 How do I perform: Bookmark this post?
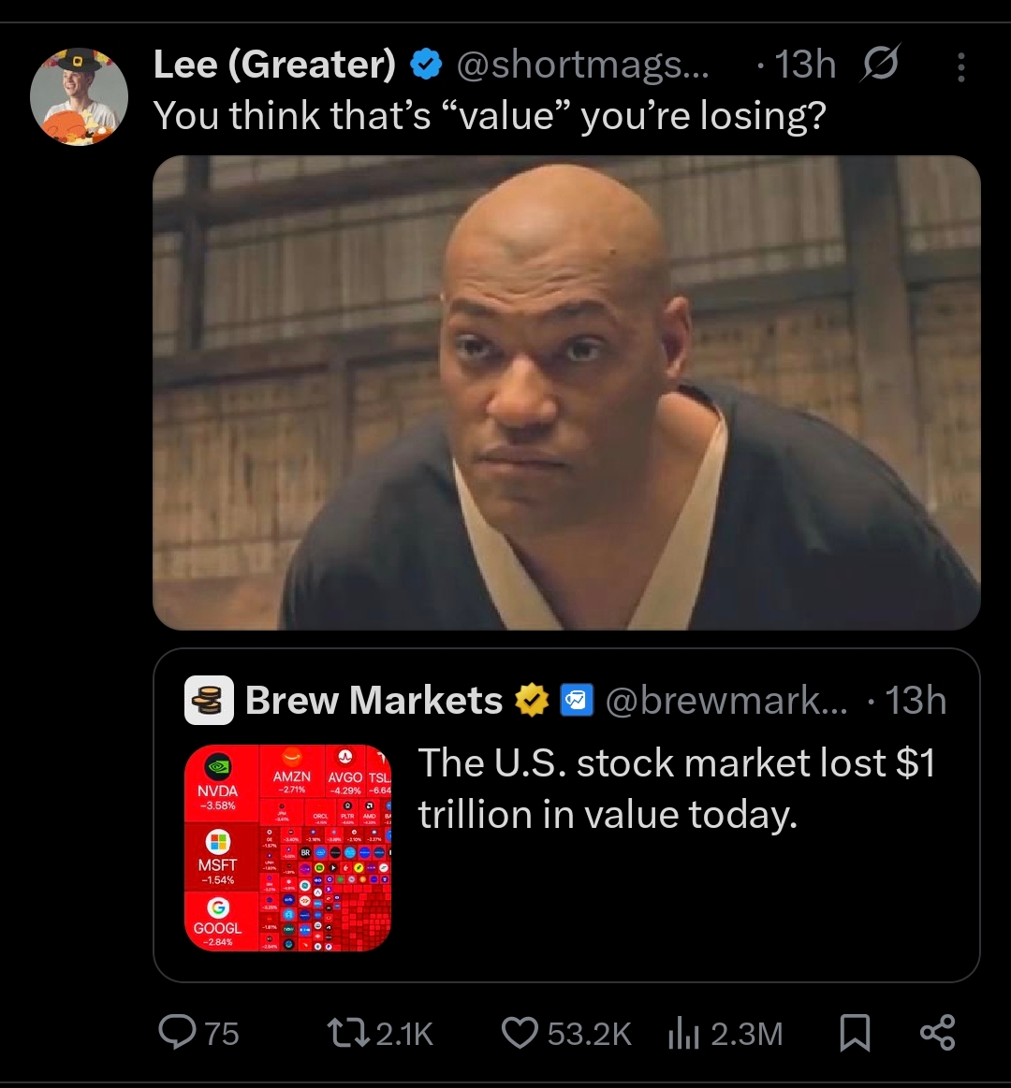pos(854,1033)
